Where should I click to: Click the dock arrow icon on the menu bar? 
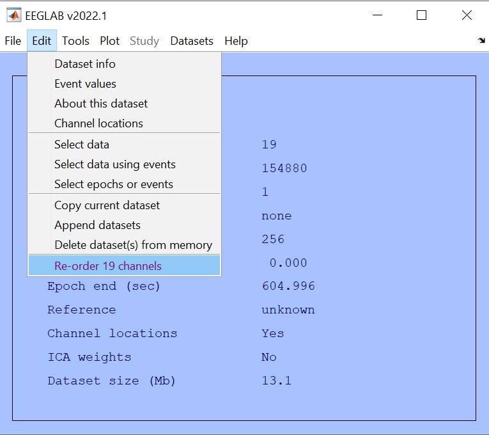[x=481, y=40]
